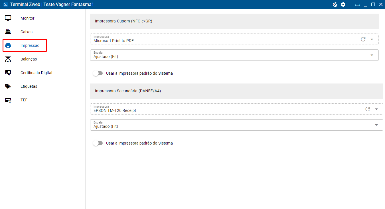The image size is (385, 209).
Task: Open settings via the gear icon
Action: coord(343,5)
